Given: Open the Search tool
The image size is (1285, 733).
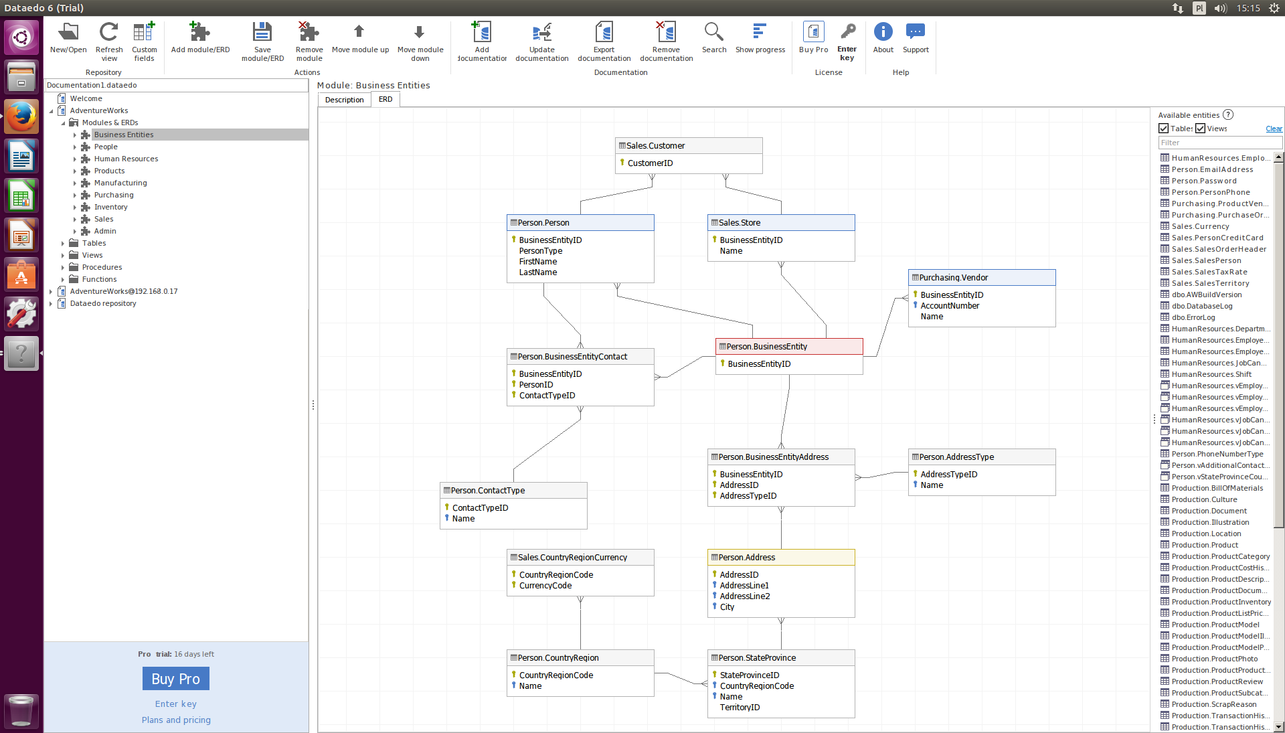Looking at the screenshot, I should point(713,32).
